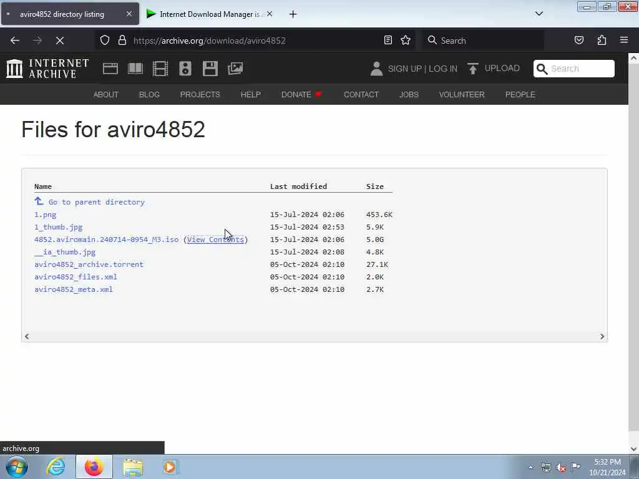The width and height of the screenshot is (639, 479).
Task: Click Firefox taskbar icon
Action: [x=94, y=467]
